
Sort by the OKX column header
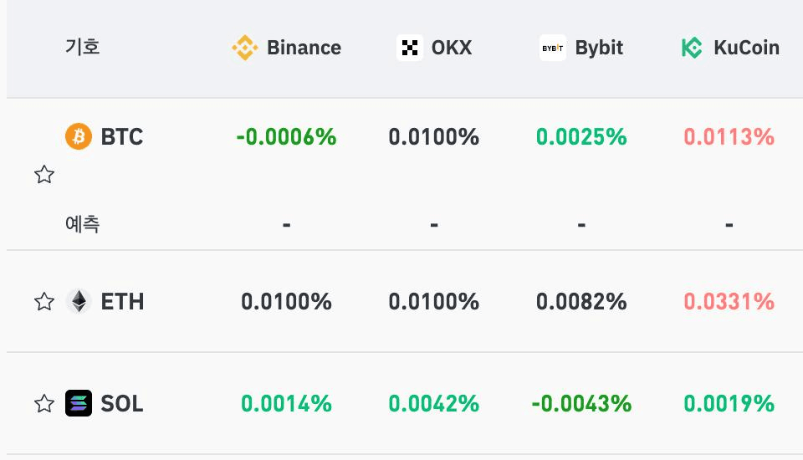point(434,48)
